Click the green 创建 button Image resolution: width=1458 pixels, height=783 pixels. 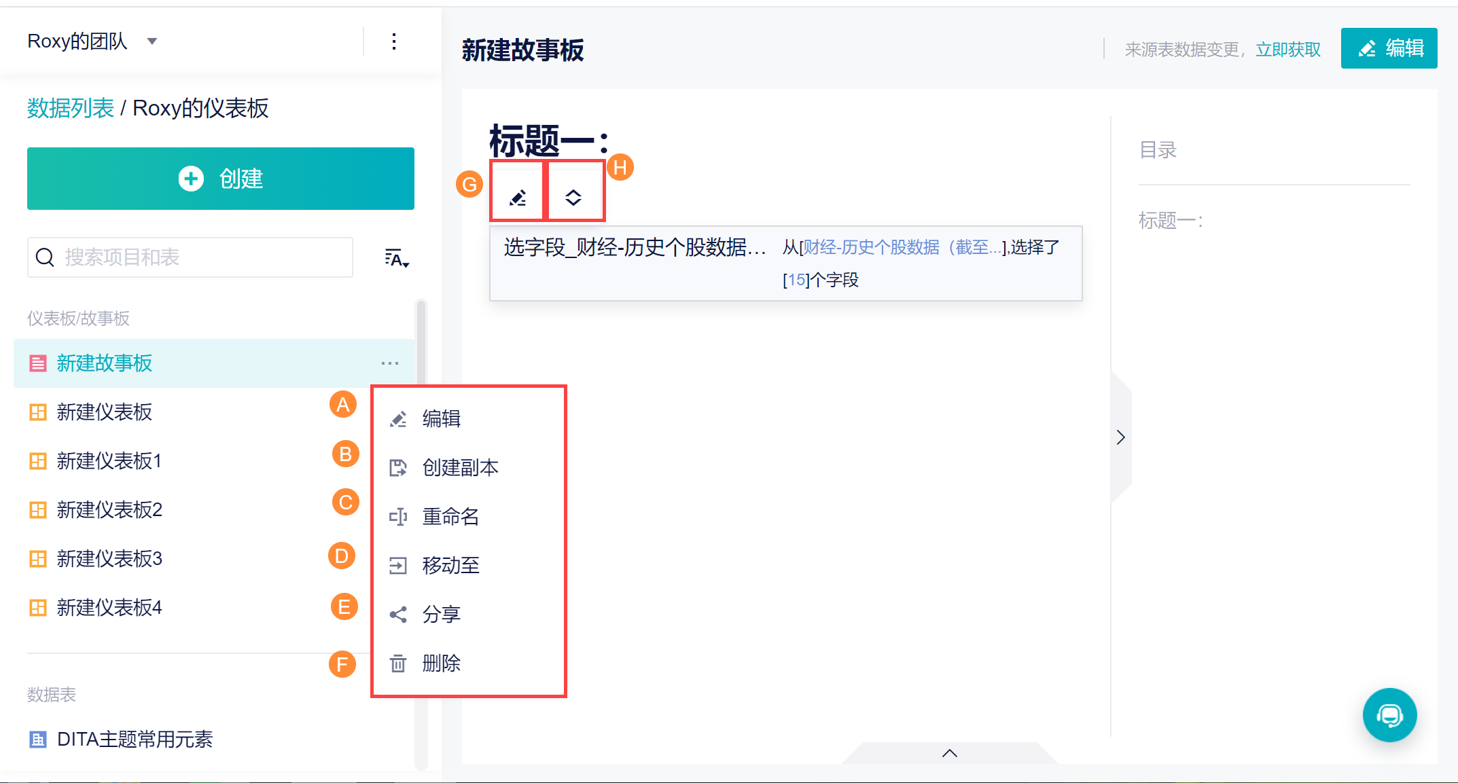(221, 179)
